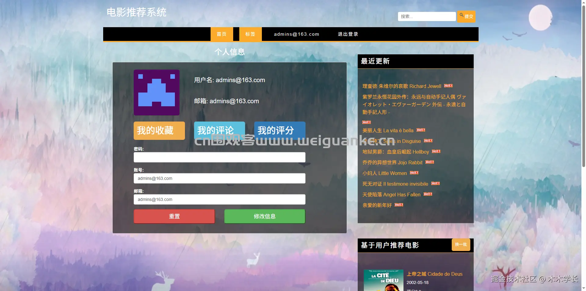Open the 我的评论 section
Image resolution: width=586 pixels, height=291 pixels.
point(219,130)
